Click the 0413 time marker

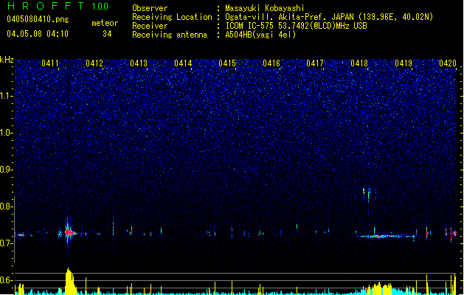point(139,63)
